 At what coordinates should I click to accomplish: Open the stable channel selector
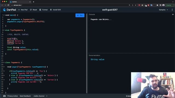point(40,96)
